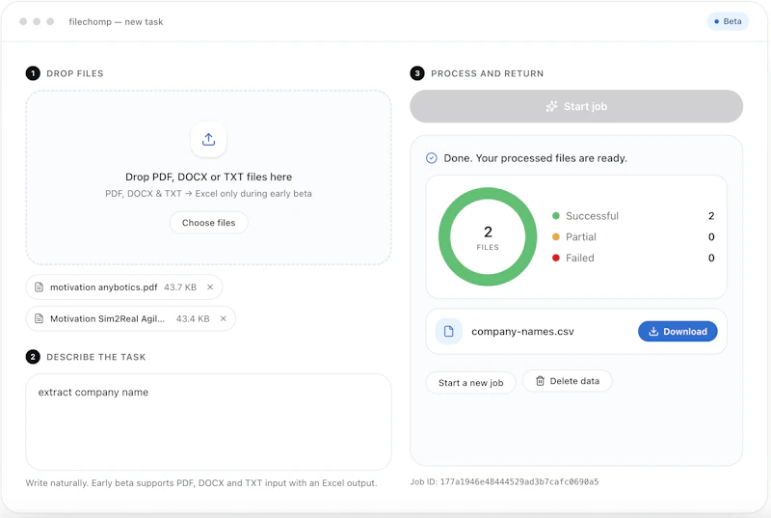Click the green donut chart showing 2 files
This screenshot has height=518, width=771.
click(x=488, y=236)
